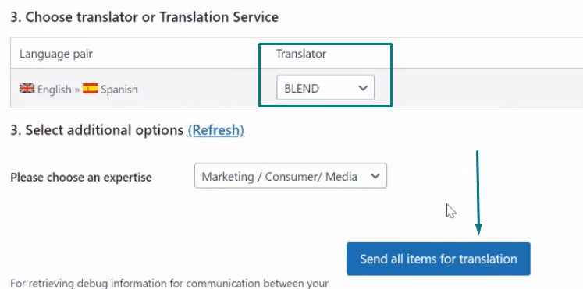Image resolution: width=583 pixels, height=289 pixels.
Task: Click the Translator column header
Action: tap(300, 54)
